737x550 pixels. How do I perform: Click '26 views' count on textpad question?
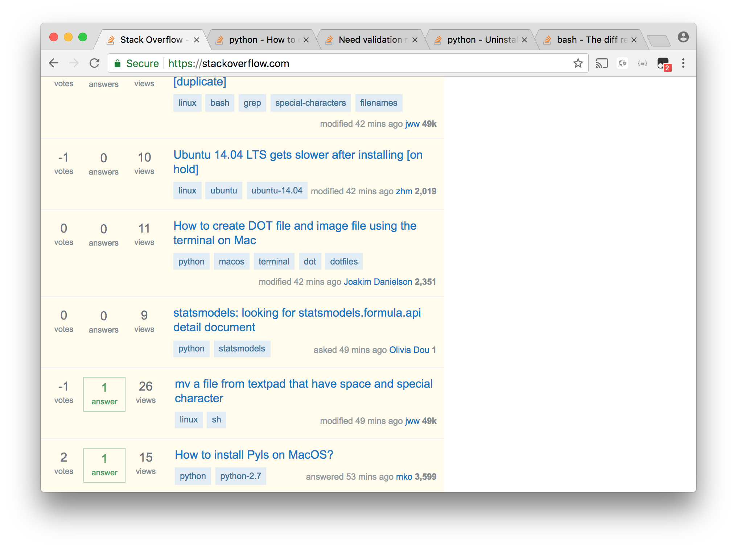[x=145, y=392]
